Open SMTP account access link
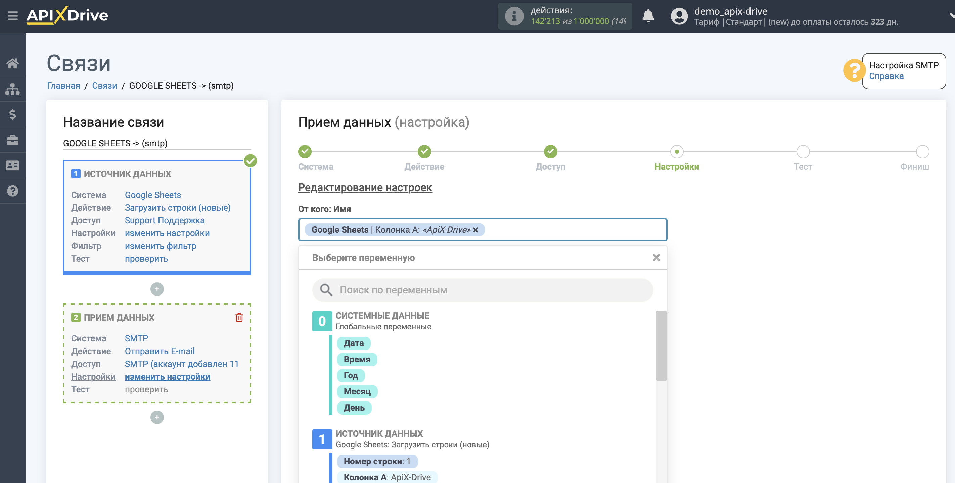Viewport: 955px width, 483px height. 182,364
